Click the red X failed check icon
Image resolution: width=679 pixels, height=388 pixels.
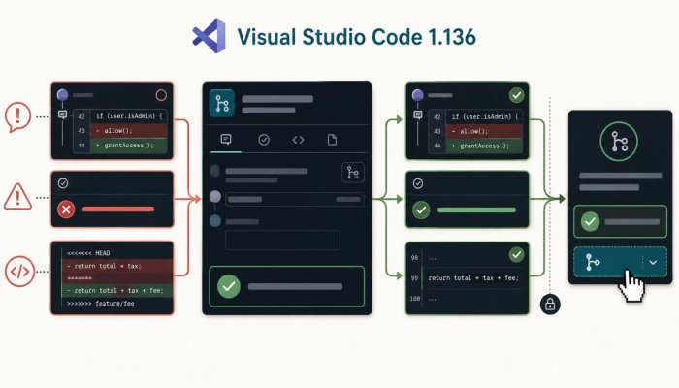click(66, 210)
